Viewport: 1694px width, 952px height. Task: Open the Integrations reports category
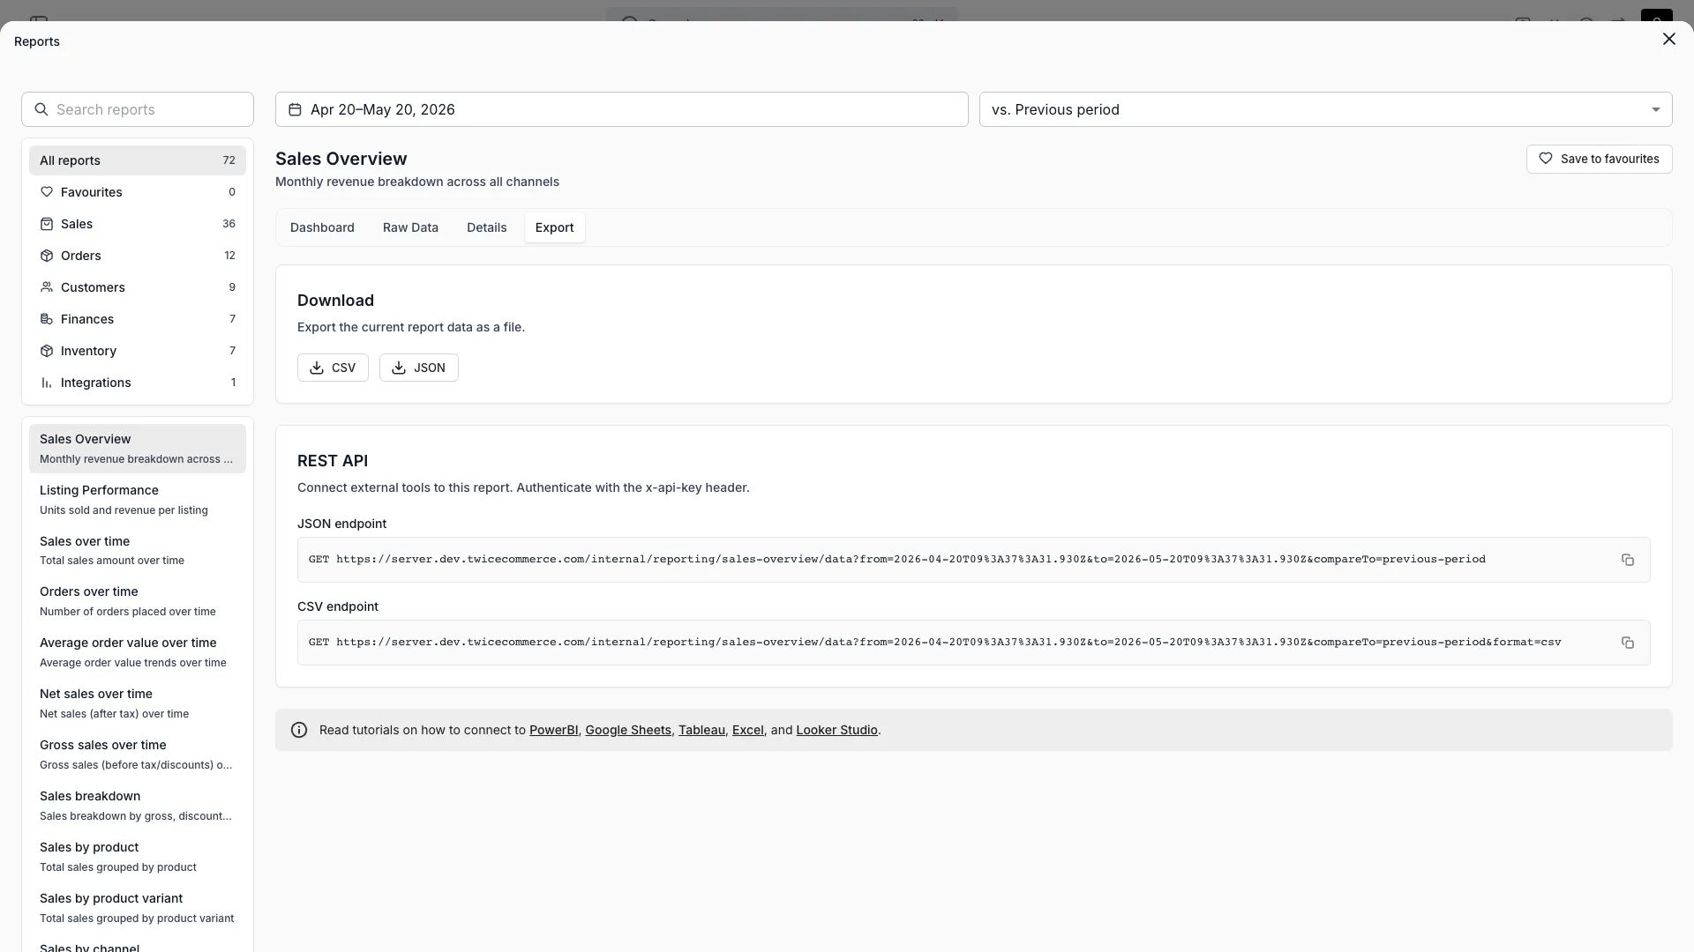tap(138, 383)
